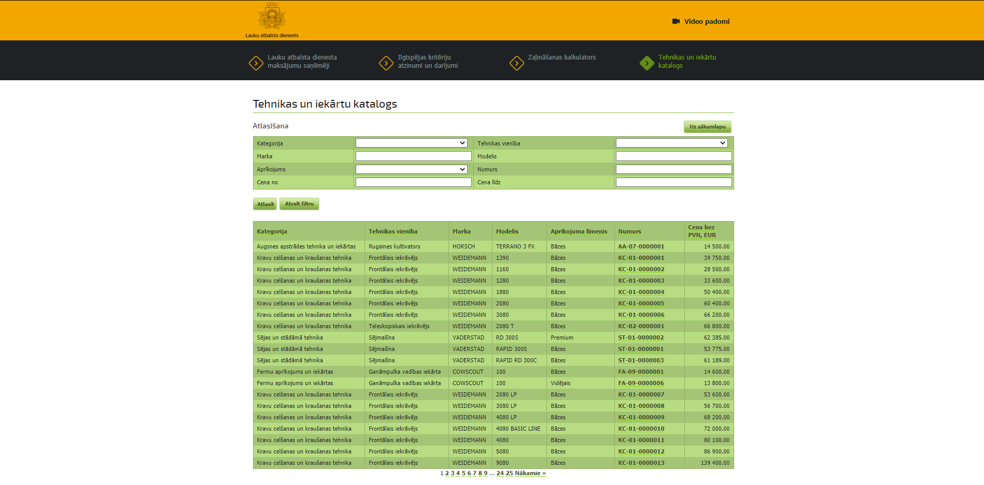Open item FA-09-0000006
This screenshot has width=984, height=485.
pyautogui.click(x=641, y=383)
